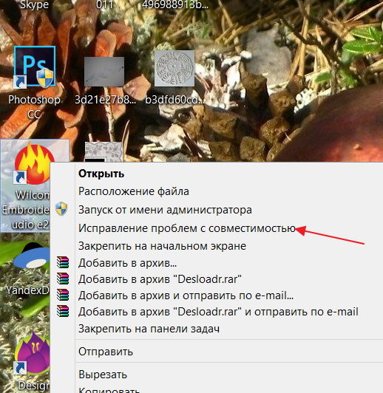
Task: Choose Открыть from the context menu
Action: (x=101, y=174)
